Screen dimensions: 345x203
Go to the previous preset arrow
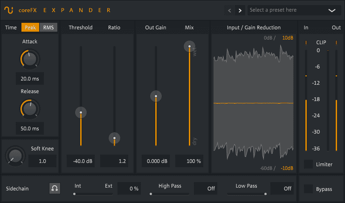click(230, 10)
